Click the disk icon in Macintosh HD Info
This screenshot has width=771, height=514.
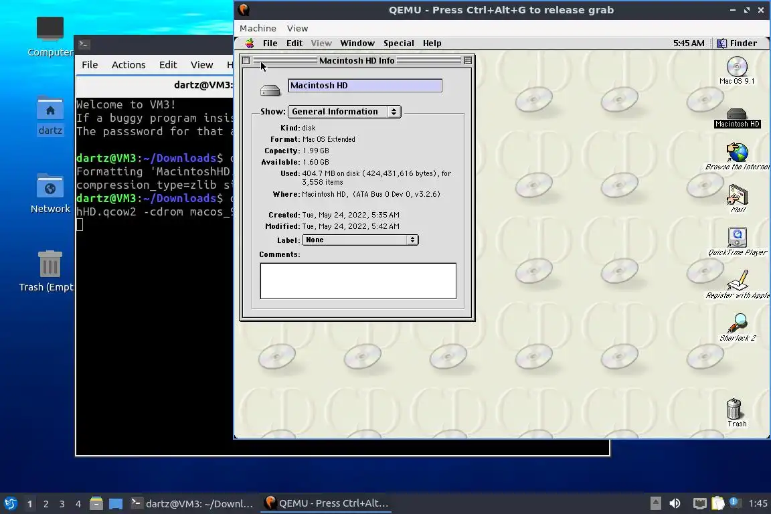[270, 90]
